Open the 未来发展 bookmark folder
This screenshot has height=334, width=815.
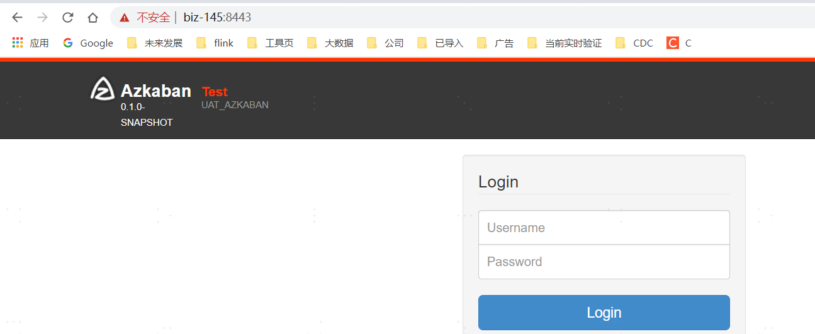(155, 43)
